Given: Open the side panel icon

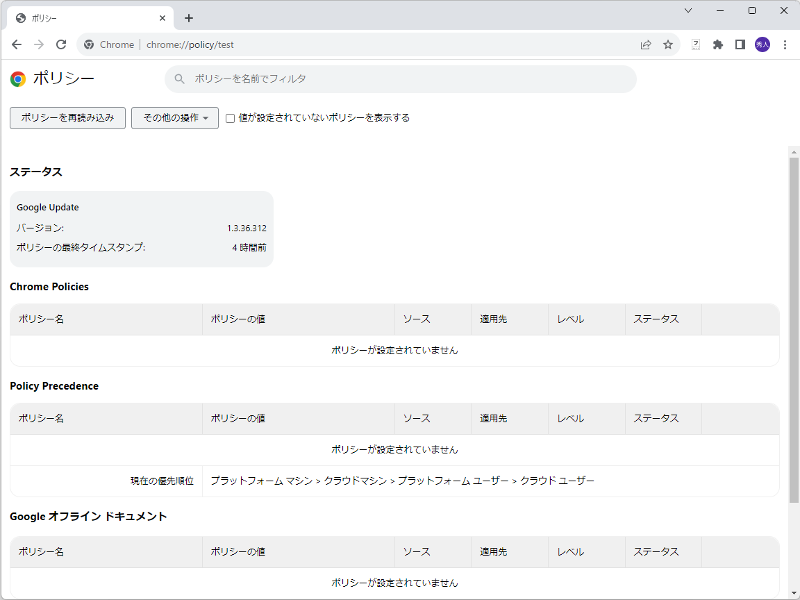Looking at the screenshot, I should (740, 44).
